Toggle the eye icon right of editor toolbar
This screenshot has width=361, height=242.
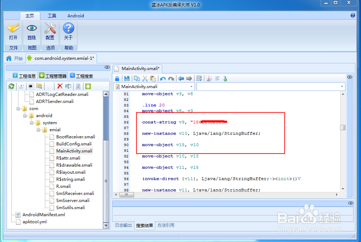349,77
